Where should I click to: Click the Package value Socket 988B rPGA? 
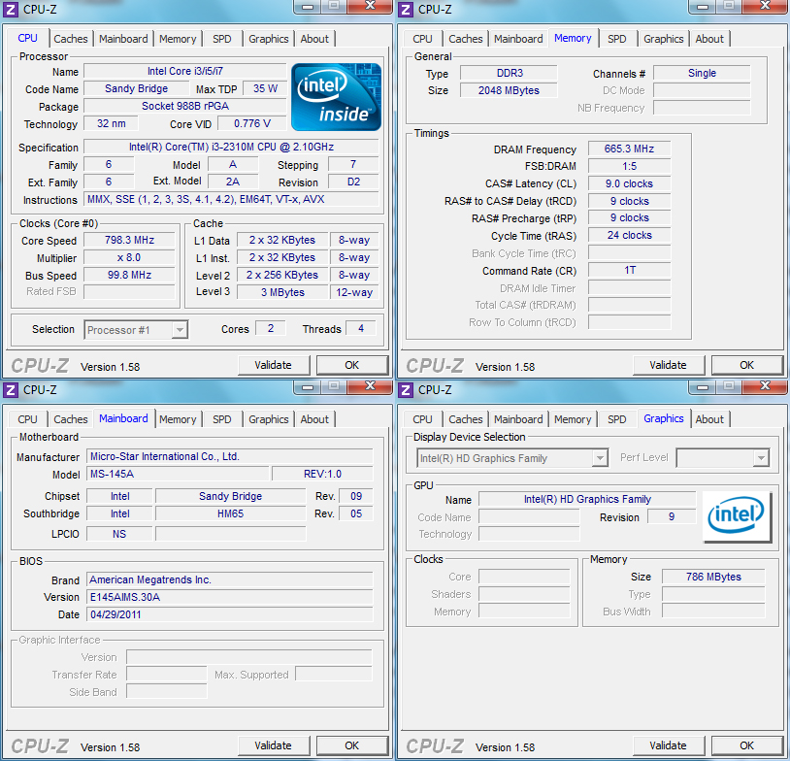tap(185, 106)
